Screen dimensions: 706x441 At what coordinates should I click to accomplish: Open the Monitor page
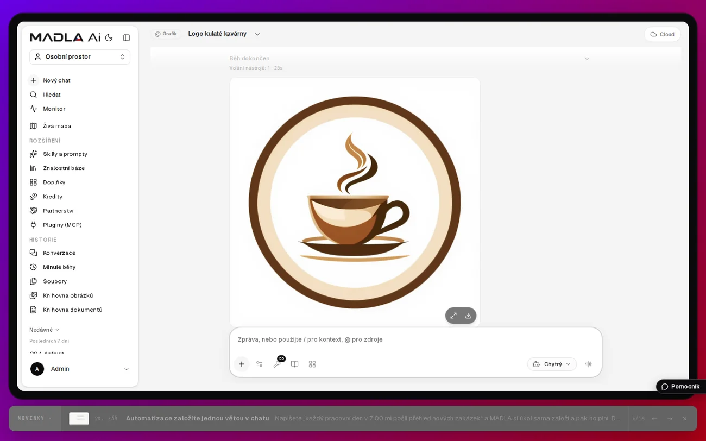pos(54,109)
